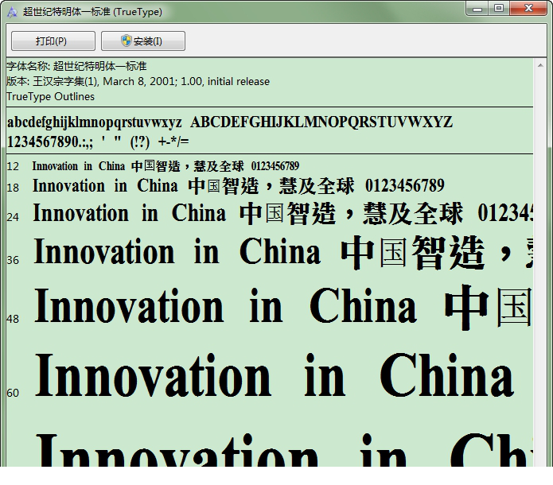Click the 打印(P) print button
553x485 pixels.
click(x=53, y=41)
